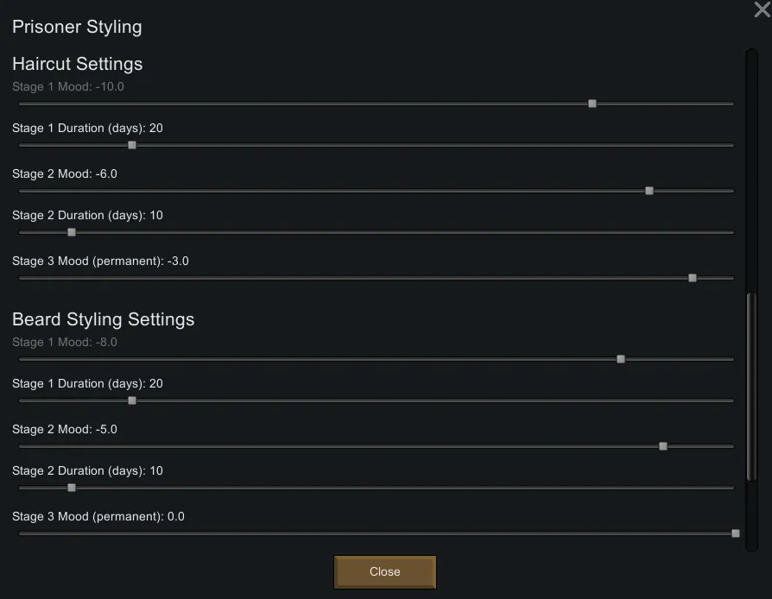772x599 pixels.
Task: Click the Beard Styling Settings section heading
Action: tap(104, 319)
